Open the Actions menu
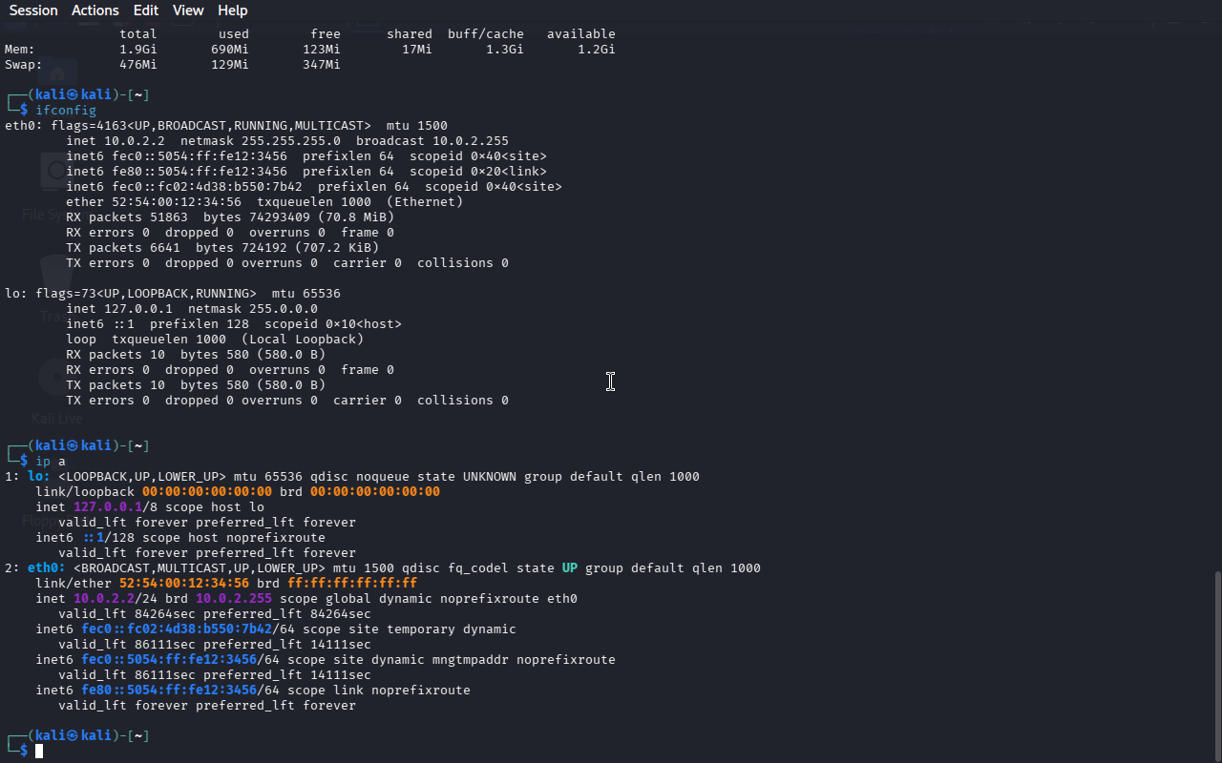Viewport: 1222px width, 763px height. click(x=95, y=10)
